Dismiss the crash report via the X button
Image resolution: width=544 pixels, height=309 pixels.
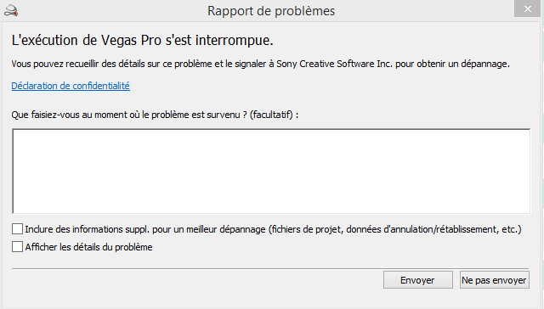pyautogui.click(x=527, y=8)
